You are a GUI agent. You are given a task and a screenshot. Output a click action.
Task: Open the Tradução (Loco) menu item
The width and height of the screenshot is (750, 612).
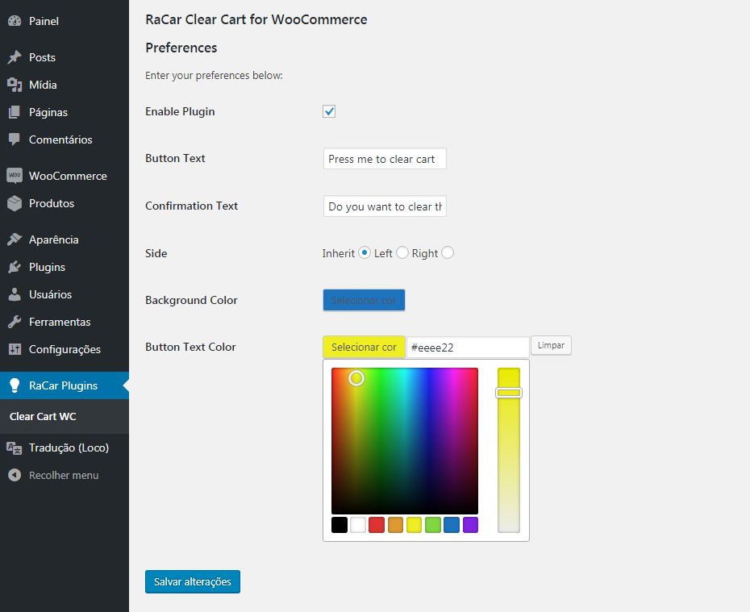pyautogui.click(x=65, y=448)
